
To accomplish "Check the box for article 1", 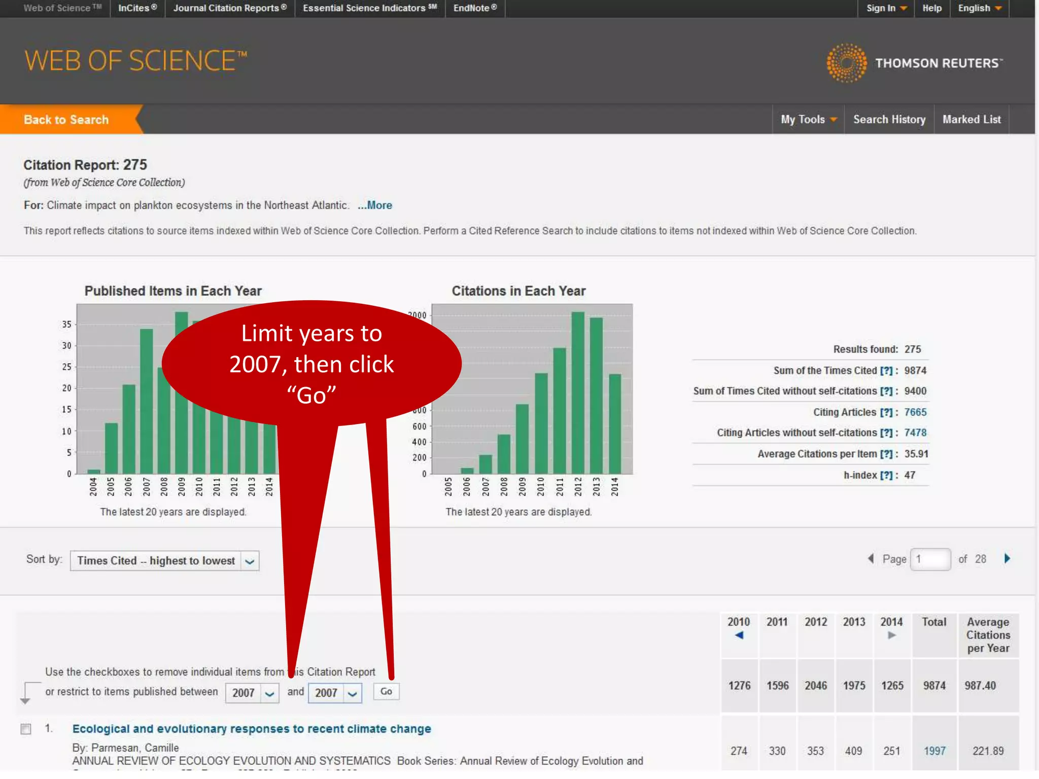I will [26, 729].
